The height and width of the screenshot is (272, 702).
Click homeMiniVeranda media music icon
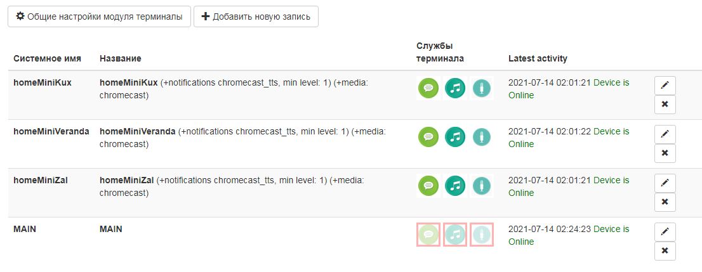[x=455, y=137]
